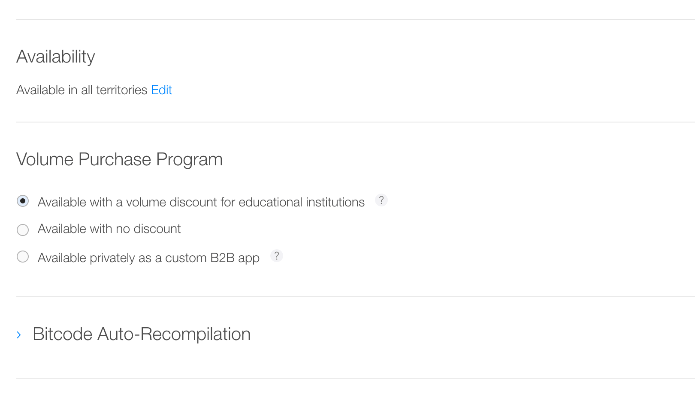
Task: Click the Availability section heading
Action: [x=55, y=56]
